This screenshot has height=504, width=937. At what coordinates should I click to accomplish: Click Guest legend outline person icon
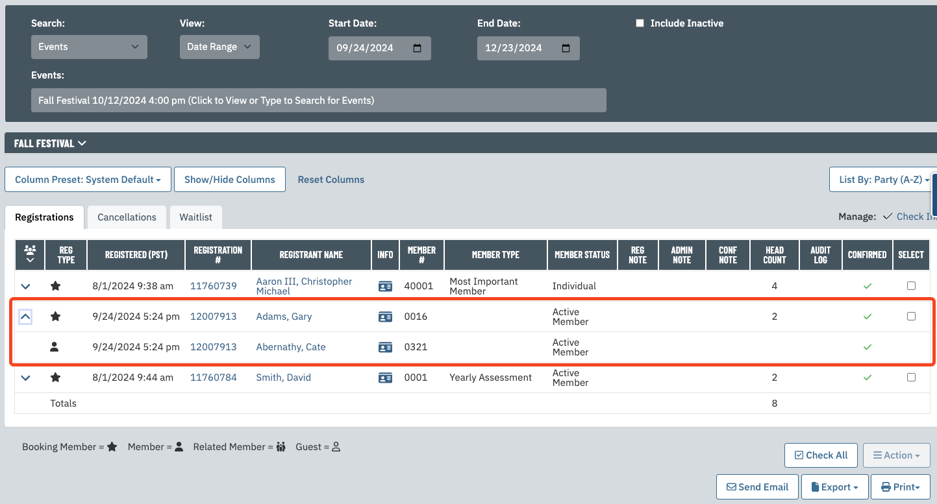tap(336, 447)
